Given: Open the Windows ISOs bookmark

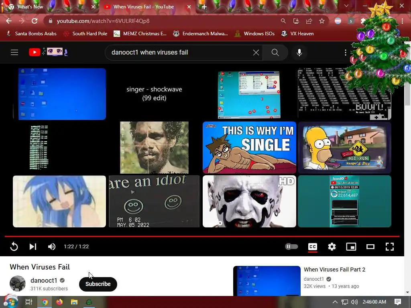Looking at the screenshot, I should (254, 34).
